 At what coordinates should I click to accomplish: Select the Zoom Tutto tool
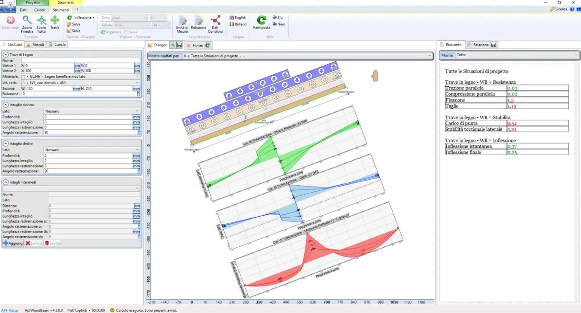[41, 21]
